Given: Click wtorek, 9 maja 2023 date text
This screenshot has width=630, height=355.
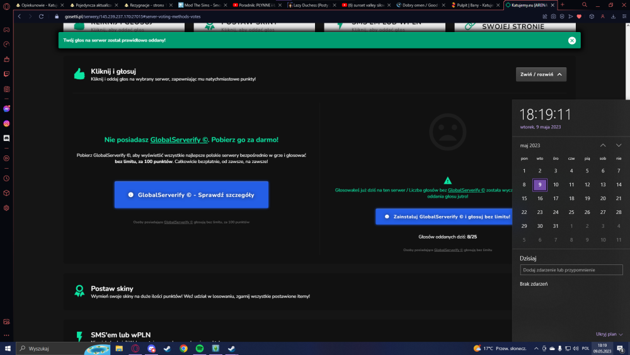Looking at the screenshot, I should tap(541, 127).
